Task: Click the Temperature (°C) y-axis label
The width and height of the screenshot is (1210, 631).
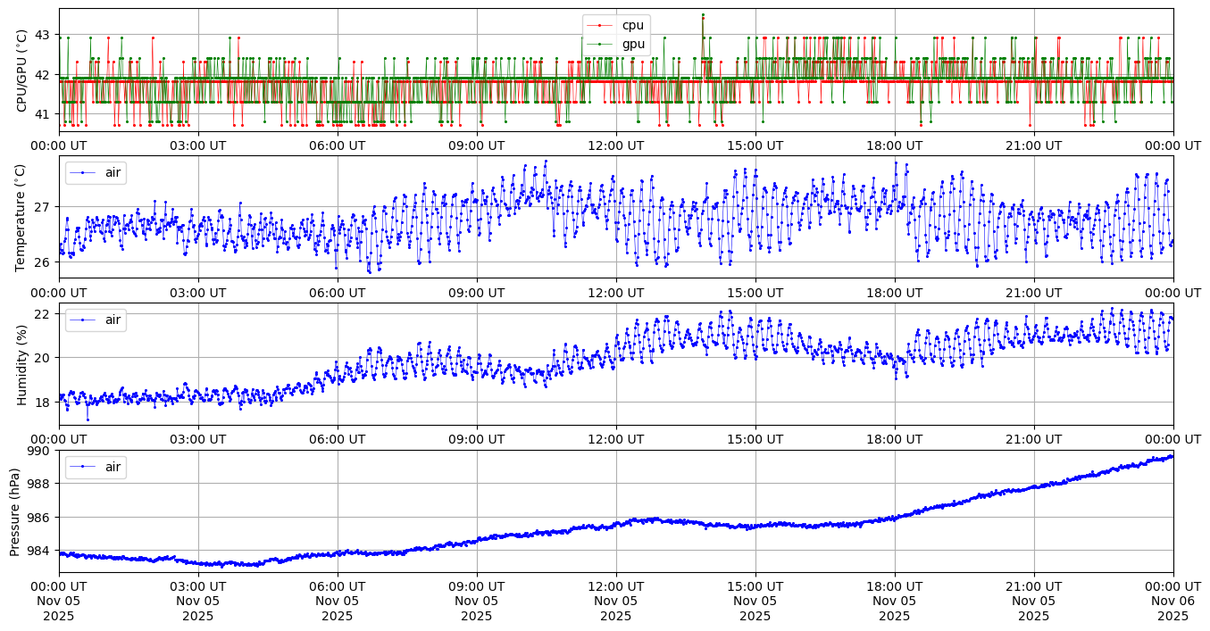Action: (x=22, y=217)
